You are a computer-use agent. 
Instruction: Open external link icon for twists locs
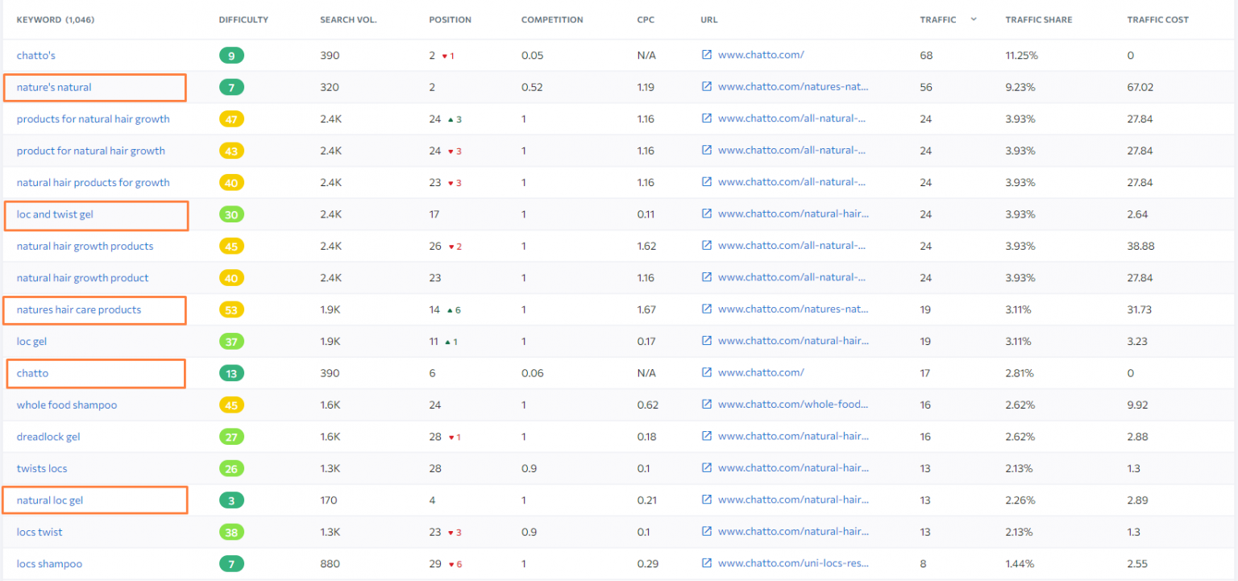point(707,468)
